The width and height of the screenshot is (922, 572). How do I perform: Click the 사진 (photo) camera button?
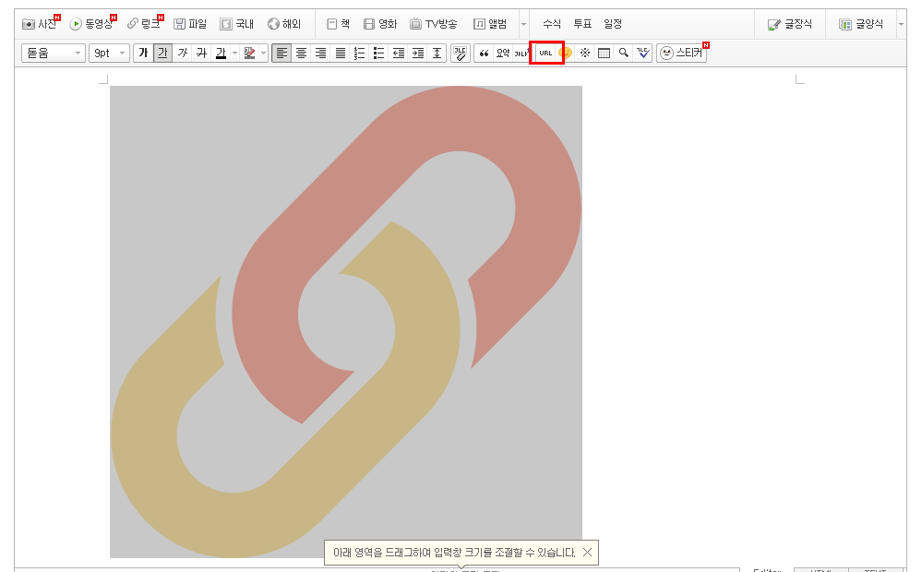pos(40,24)
